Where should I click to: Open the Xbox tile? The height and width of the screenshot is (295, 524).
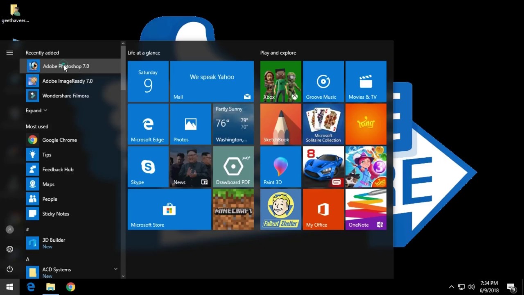pyautogui.click(x=281, y=82)
